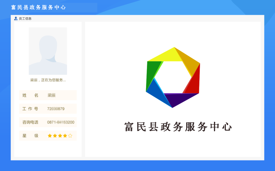Select the fourth rating star
275x171 pixels.
65,136
